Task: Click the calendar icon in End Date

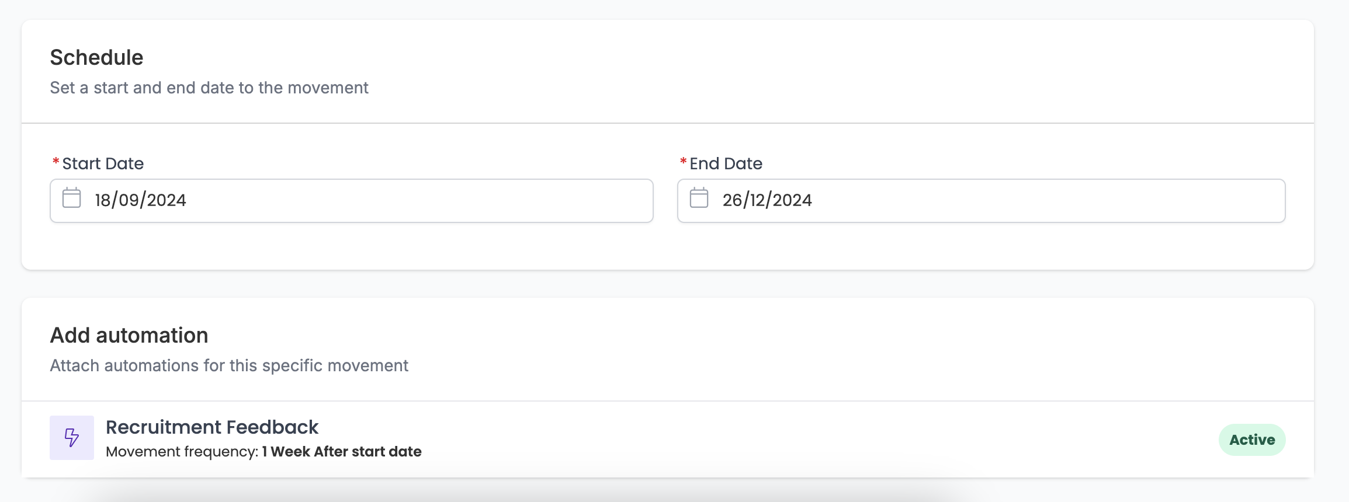Action: [699, 198]
